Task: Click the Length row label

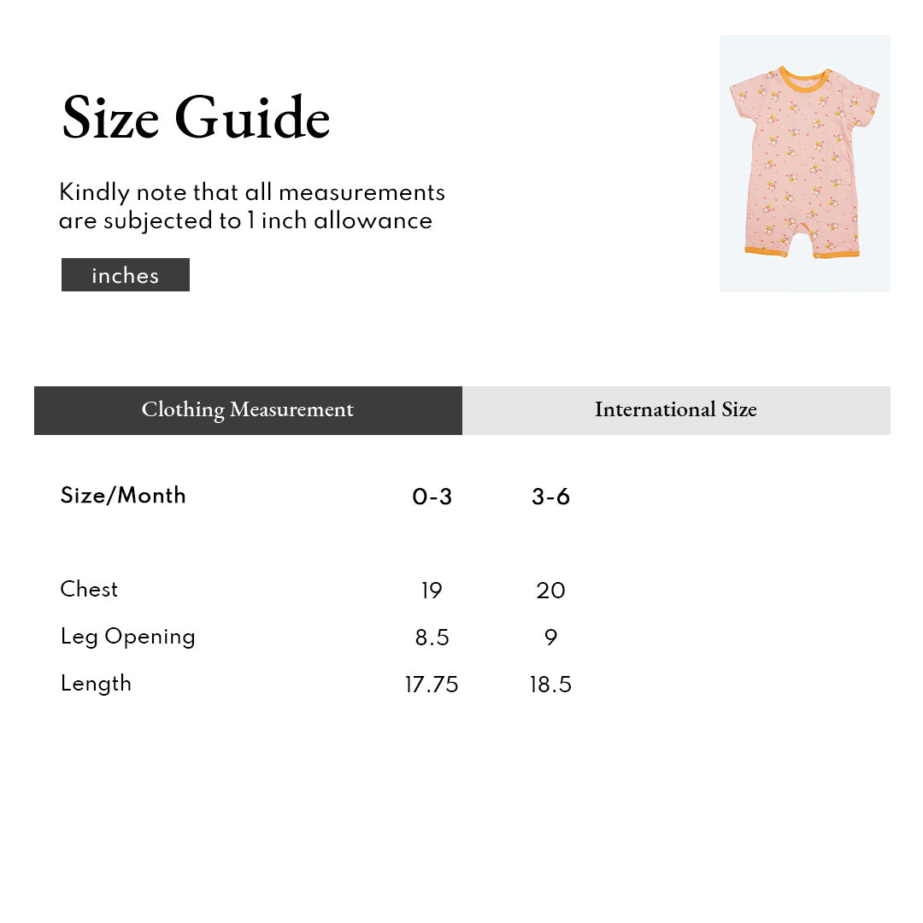Action: click(x=96, y=684)
